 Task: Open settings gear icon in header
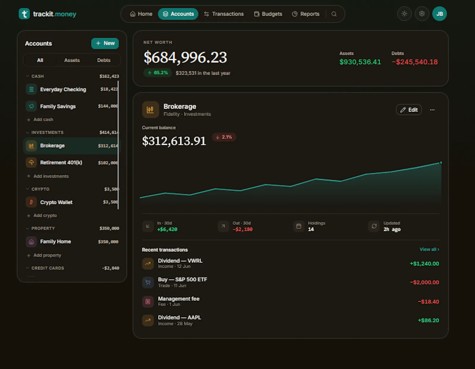click(422, 14)
